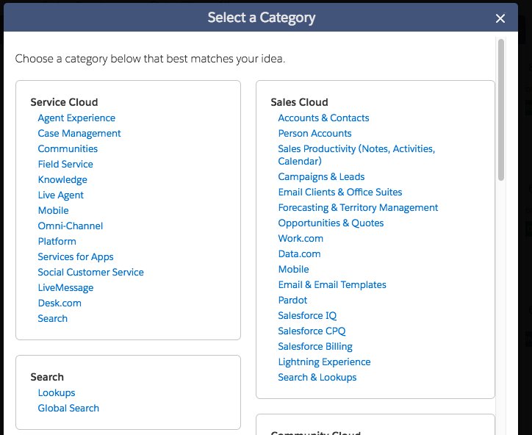Screen dimensions: 532x435
Task: Select Platform under Service Cloud
Action: click(57, 241)
